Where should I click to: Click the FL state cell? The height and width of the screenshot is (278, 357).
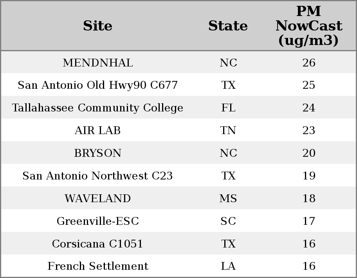click(x=228, y=108)
